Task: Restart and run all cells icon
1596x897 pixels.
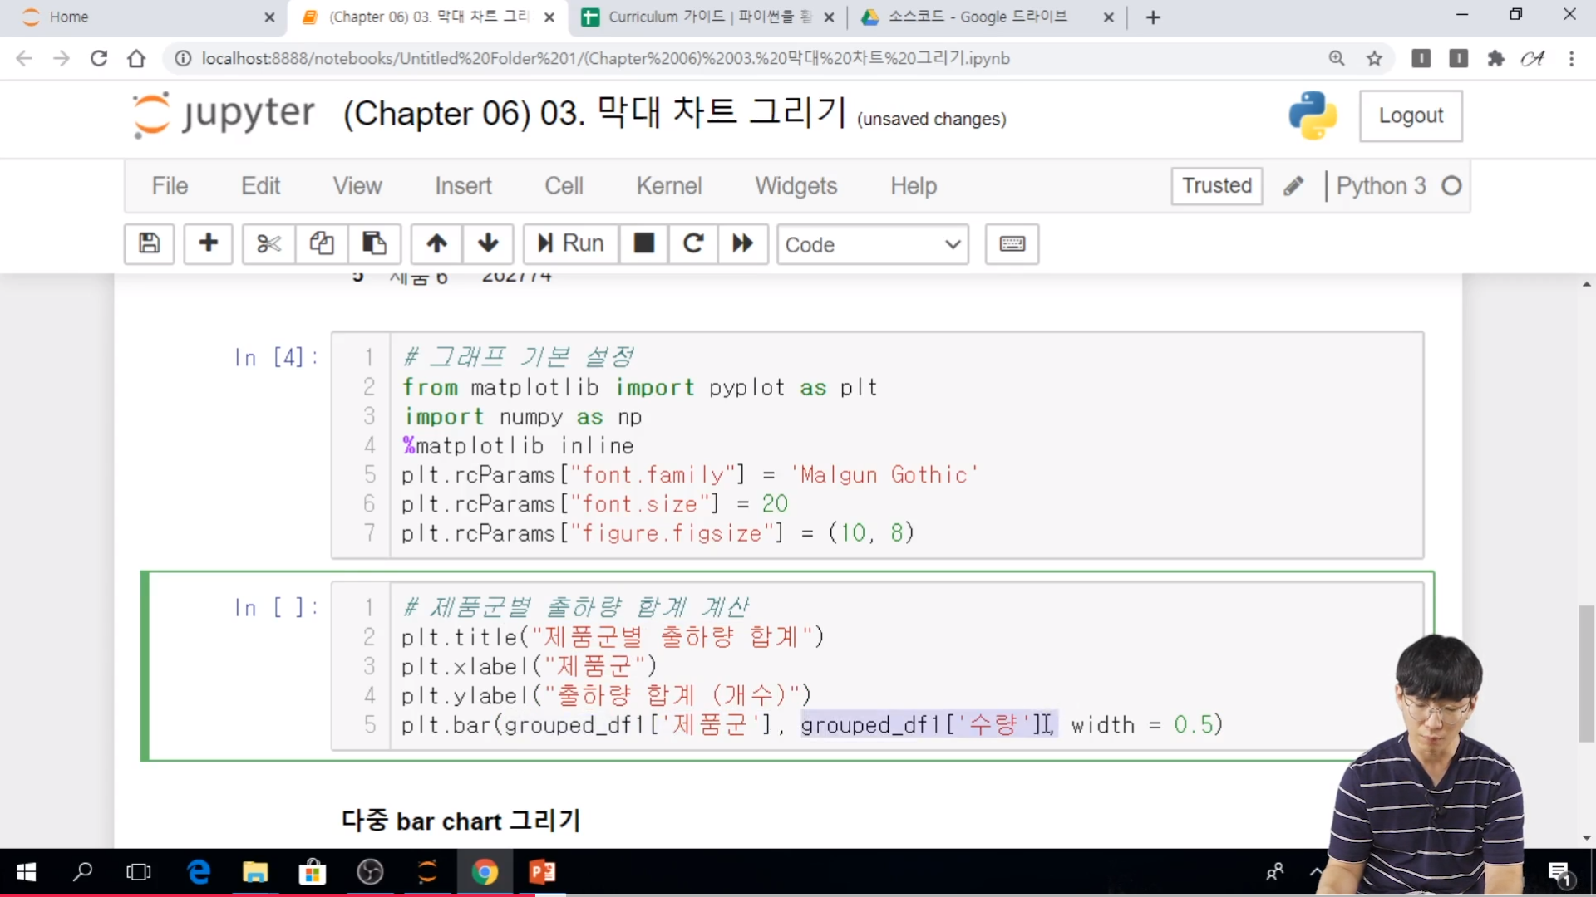Action: 742,243
